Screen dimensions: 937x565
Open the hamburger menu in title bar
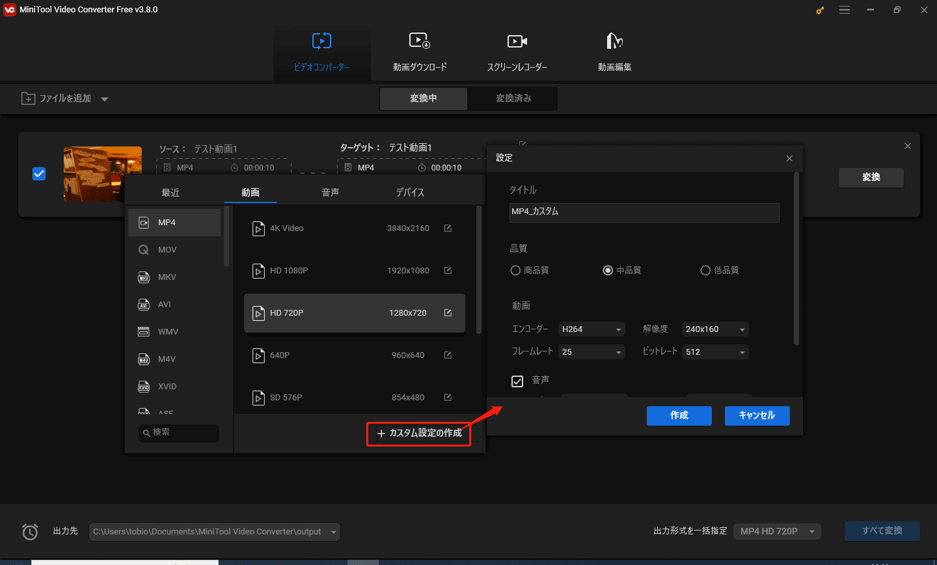(x=845, y=10)
